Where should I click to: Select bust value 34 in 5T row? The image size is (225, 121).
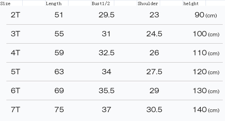coord(107,72)
